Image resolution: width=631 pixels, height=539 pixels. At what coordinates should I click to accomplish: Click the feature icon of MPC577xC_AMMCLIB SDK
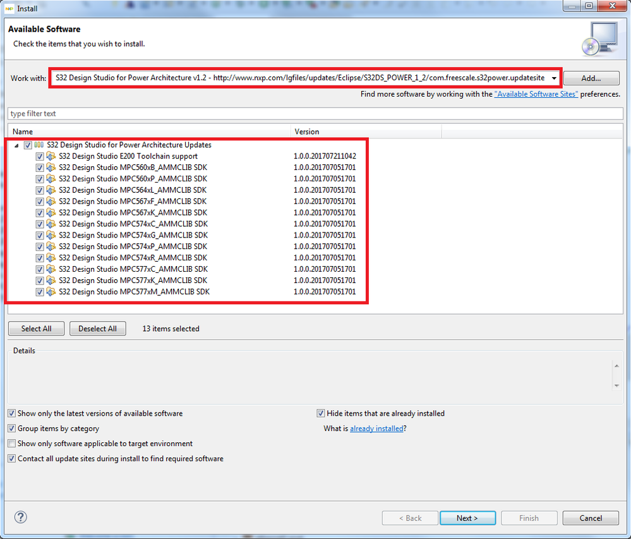coord(51,269)
